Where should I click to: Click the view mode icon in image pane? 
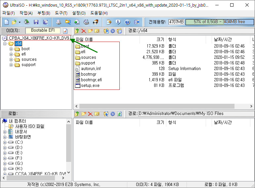click(x=119, y=31)
